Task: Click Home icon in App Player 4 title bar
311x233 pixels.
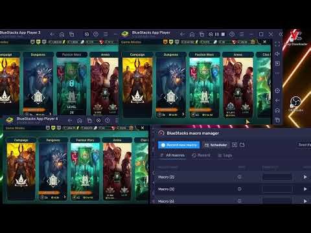Action: (80, 120)
